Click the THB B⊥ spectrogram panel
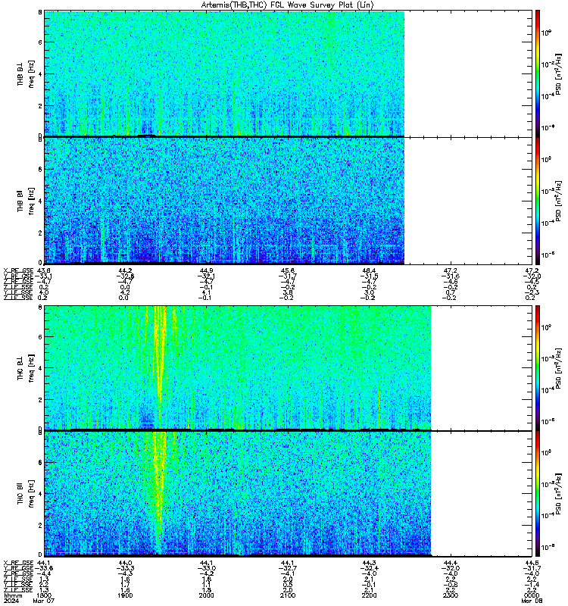 point(224,73)
